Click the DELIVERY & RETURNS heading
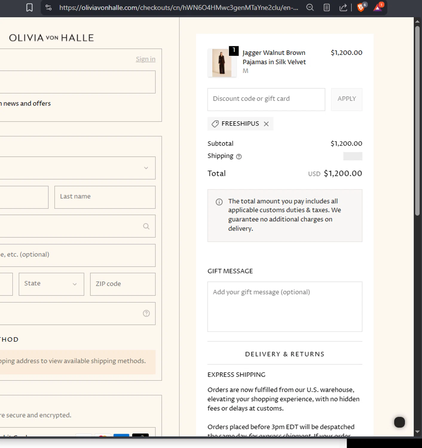422x448 pixels. tap(285, 354)
